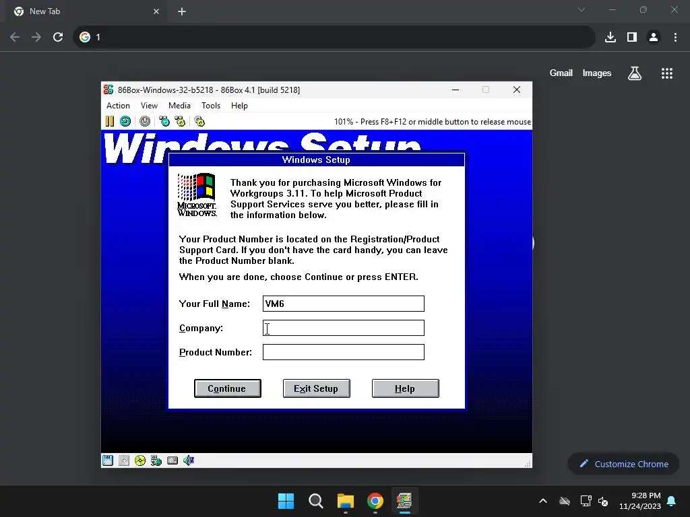Open 86Box settings gear icon in toolbar

(199, 121)
